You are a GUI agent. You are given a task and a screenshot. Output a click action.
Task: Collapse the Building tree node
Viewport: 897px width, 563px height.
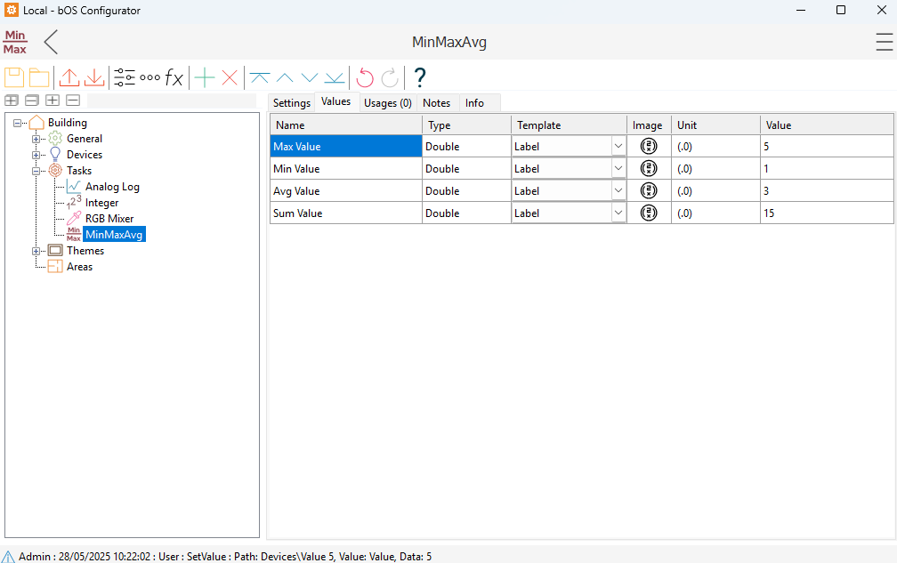click(17, 123)
